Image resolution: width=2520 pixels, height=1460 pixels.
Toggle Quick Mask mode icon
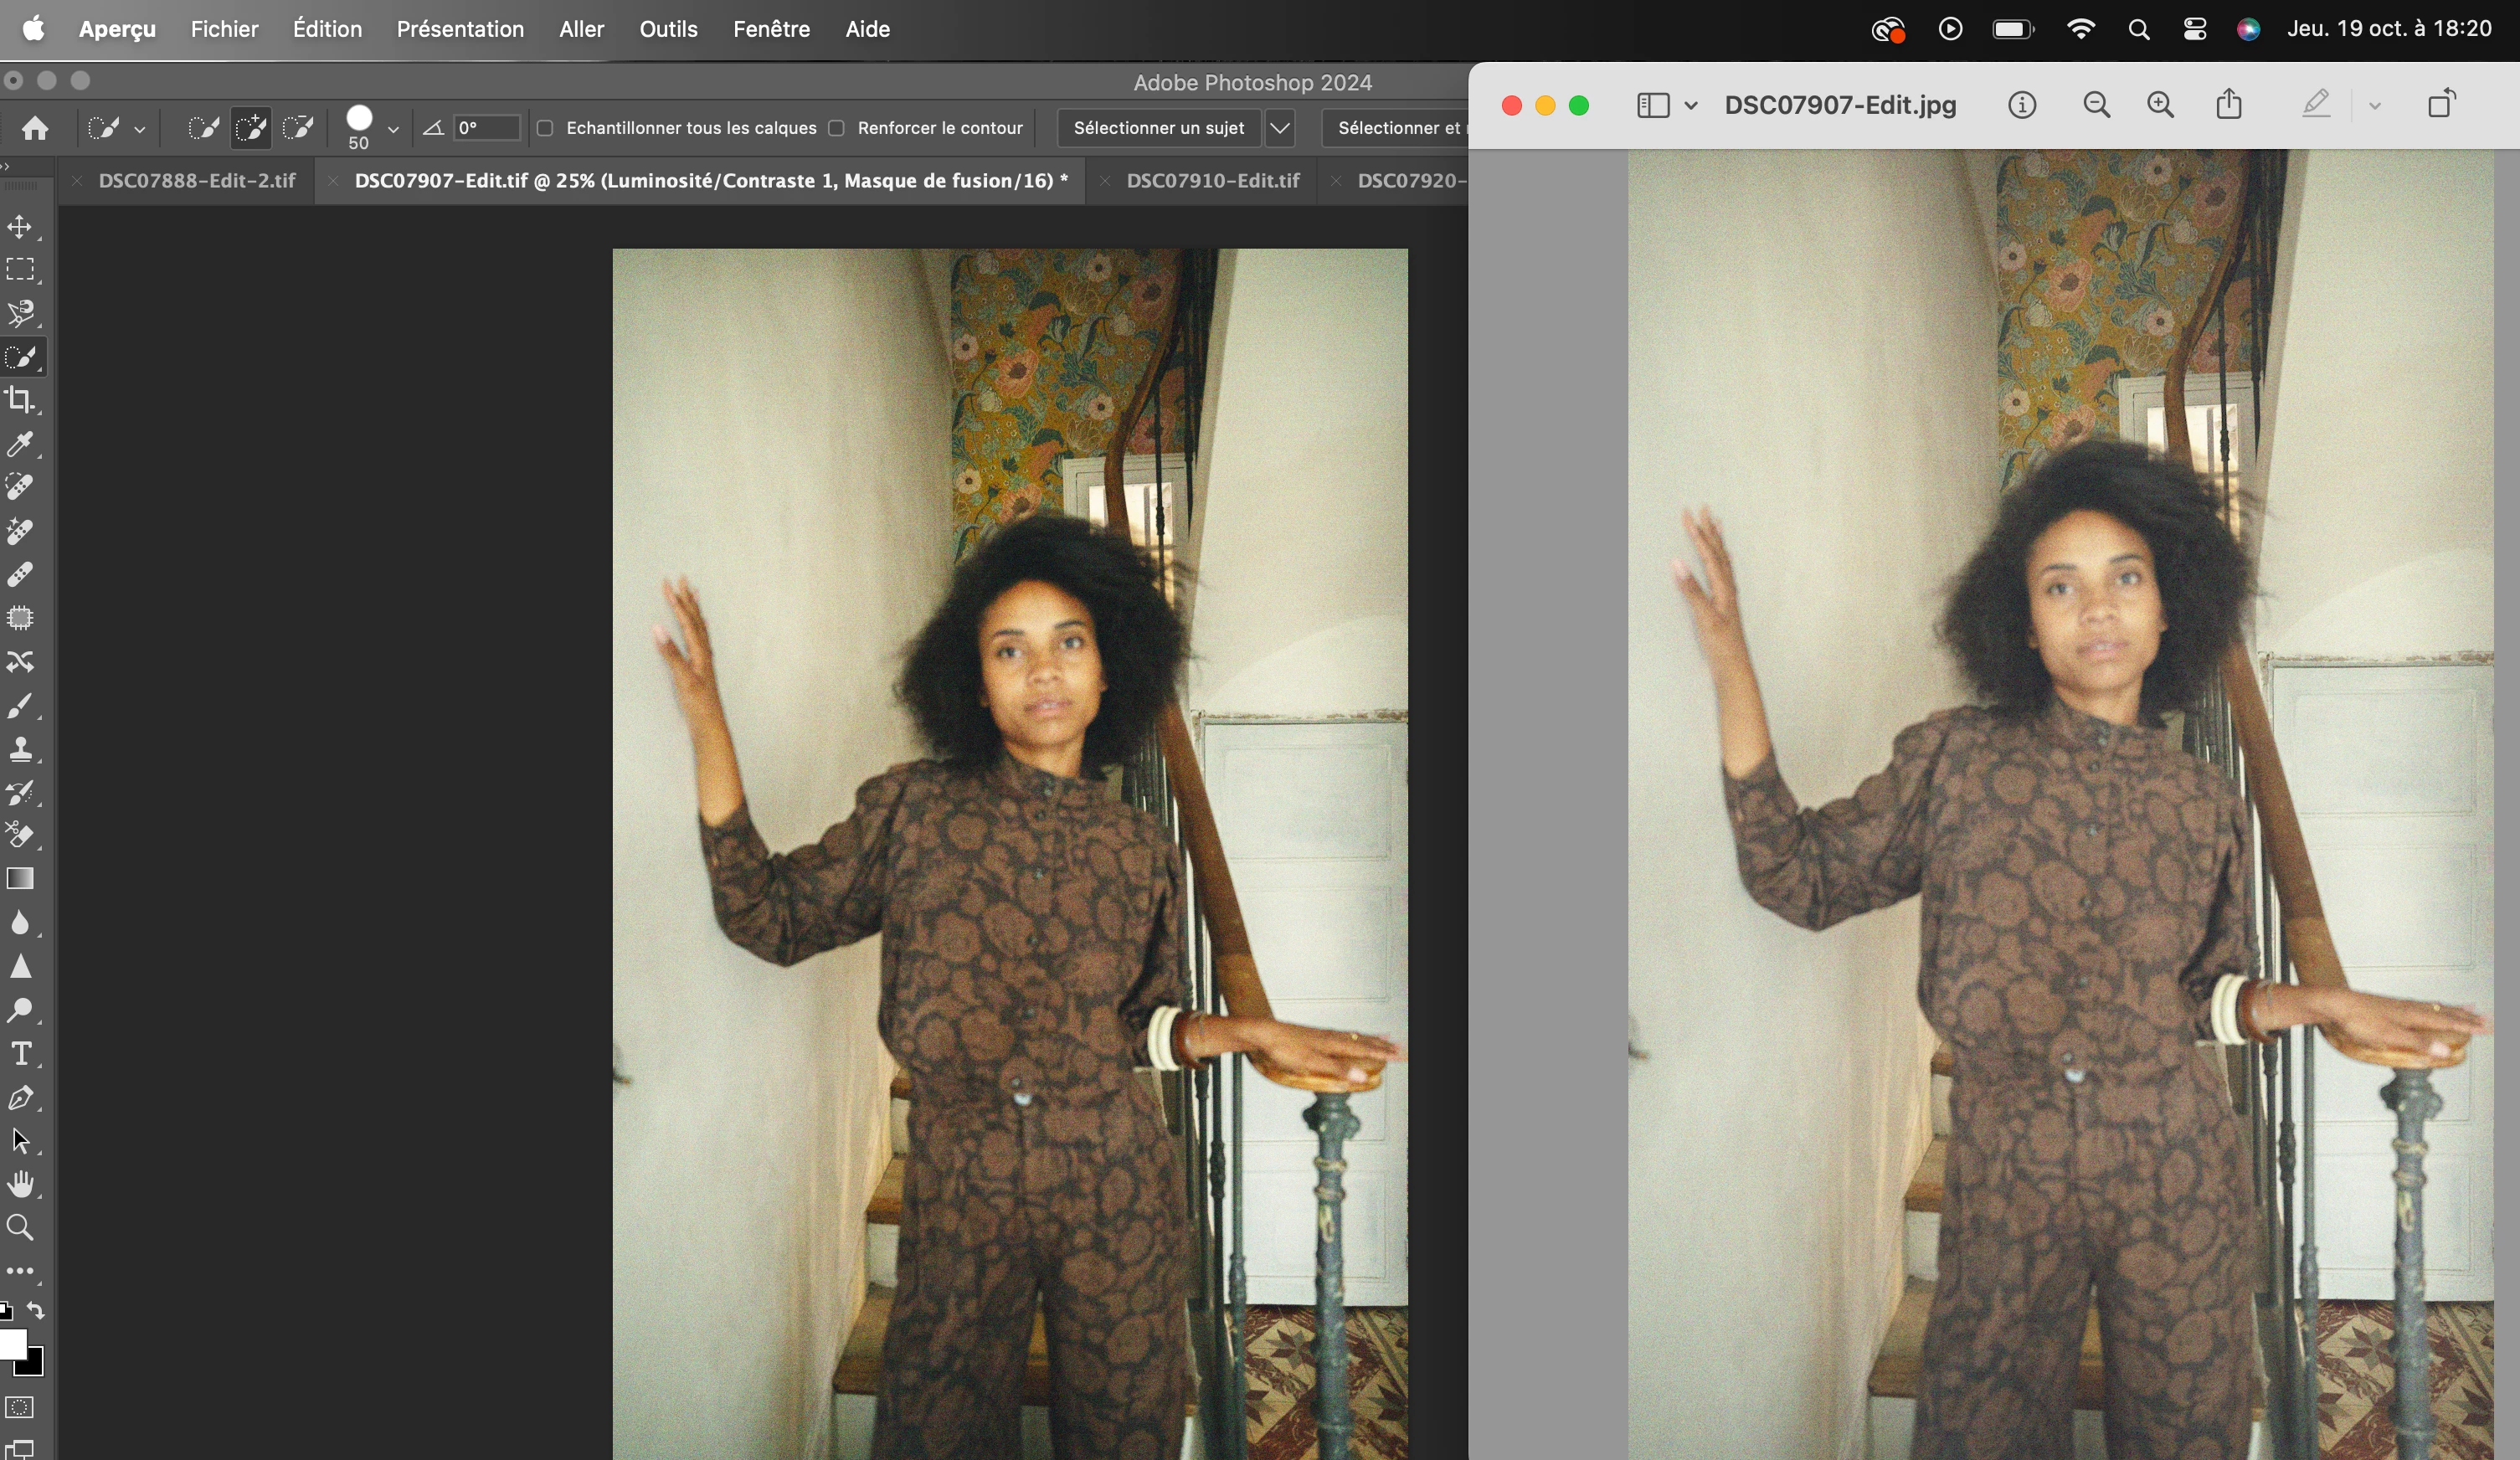click(20, 1407)
